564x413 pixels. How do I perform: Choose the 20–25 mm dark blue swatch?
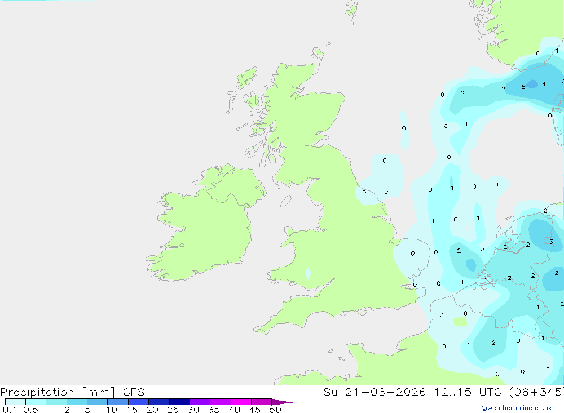coord(158,402)
